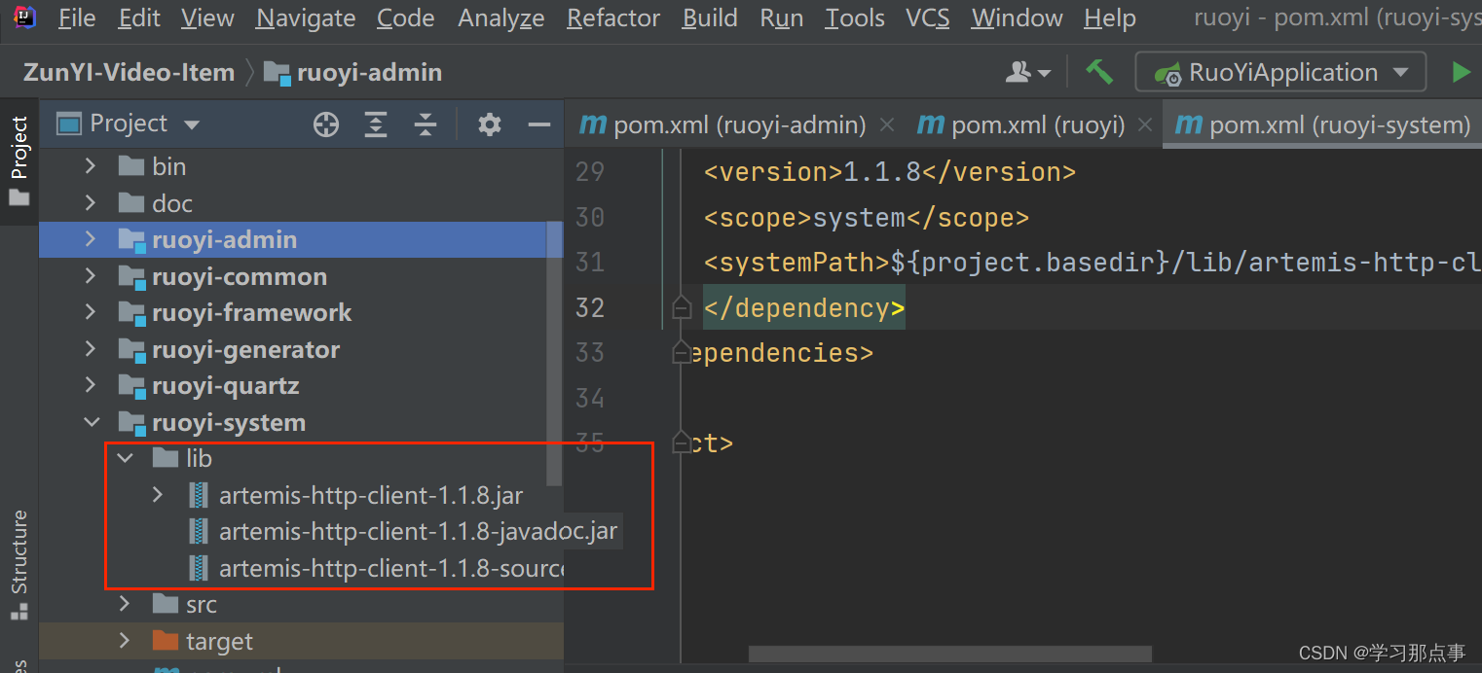Open the File menu

77,18
